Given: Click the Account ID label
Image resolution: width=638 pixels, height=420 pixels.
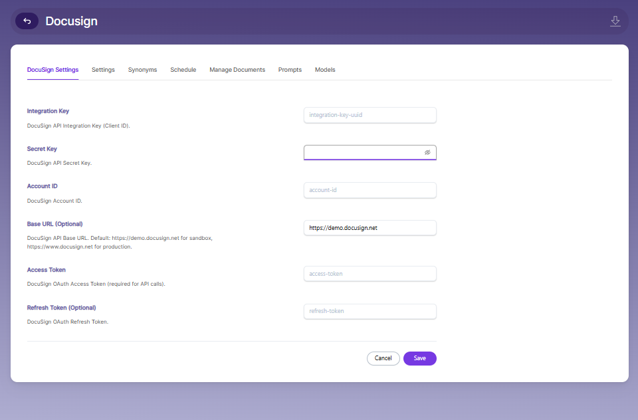Looking at the screenshot, I should tap(43, 186).
